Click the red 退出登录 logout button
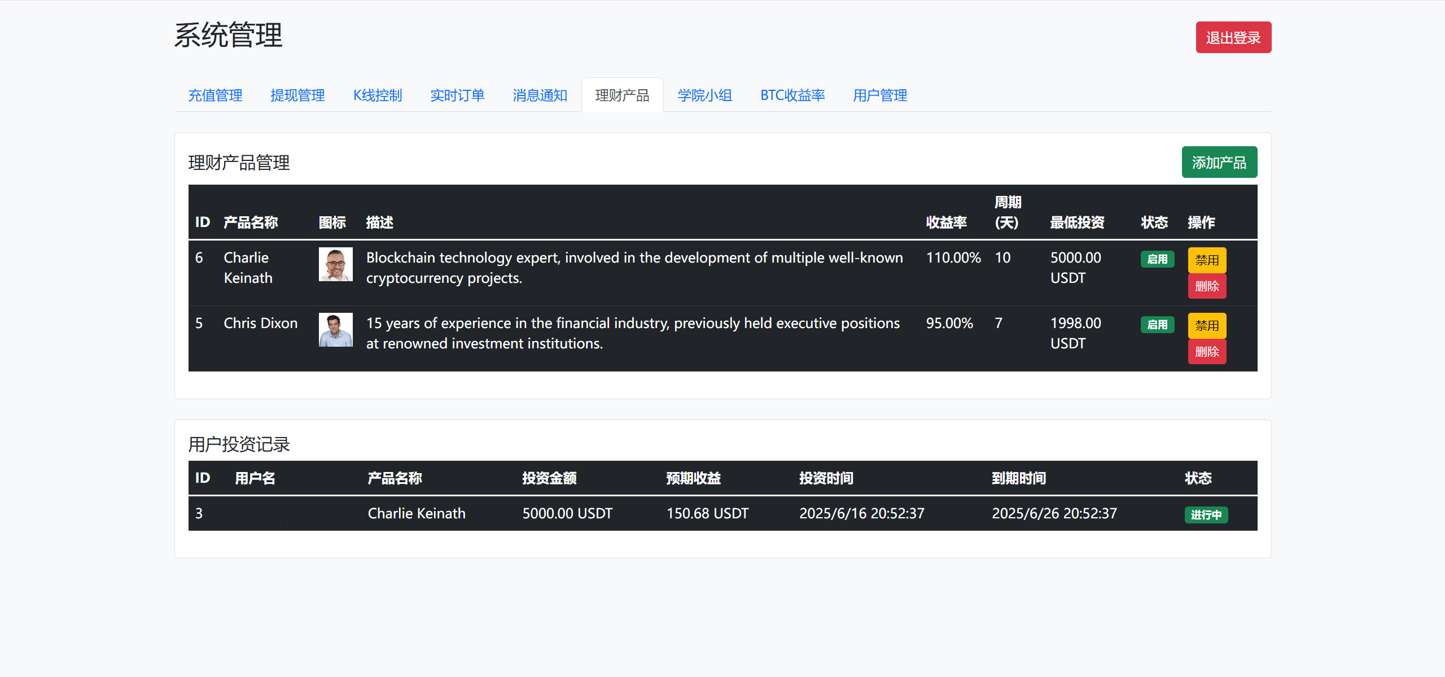 point(1233,38)
